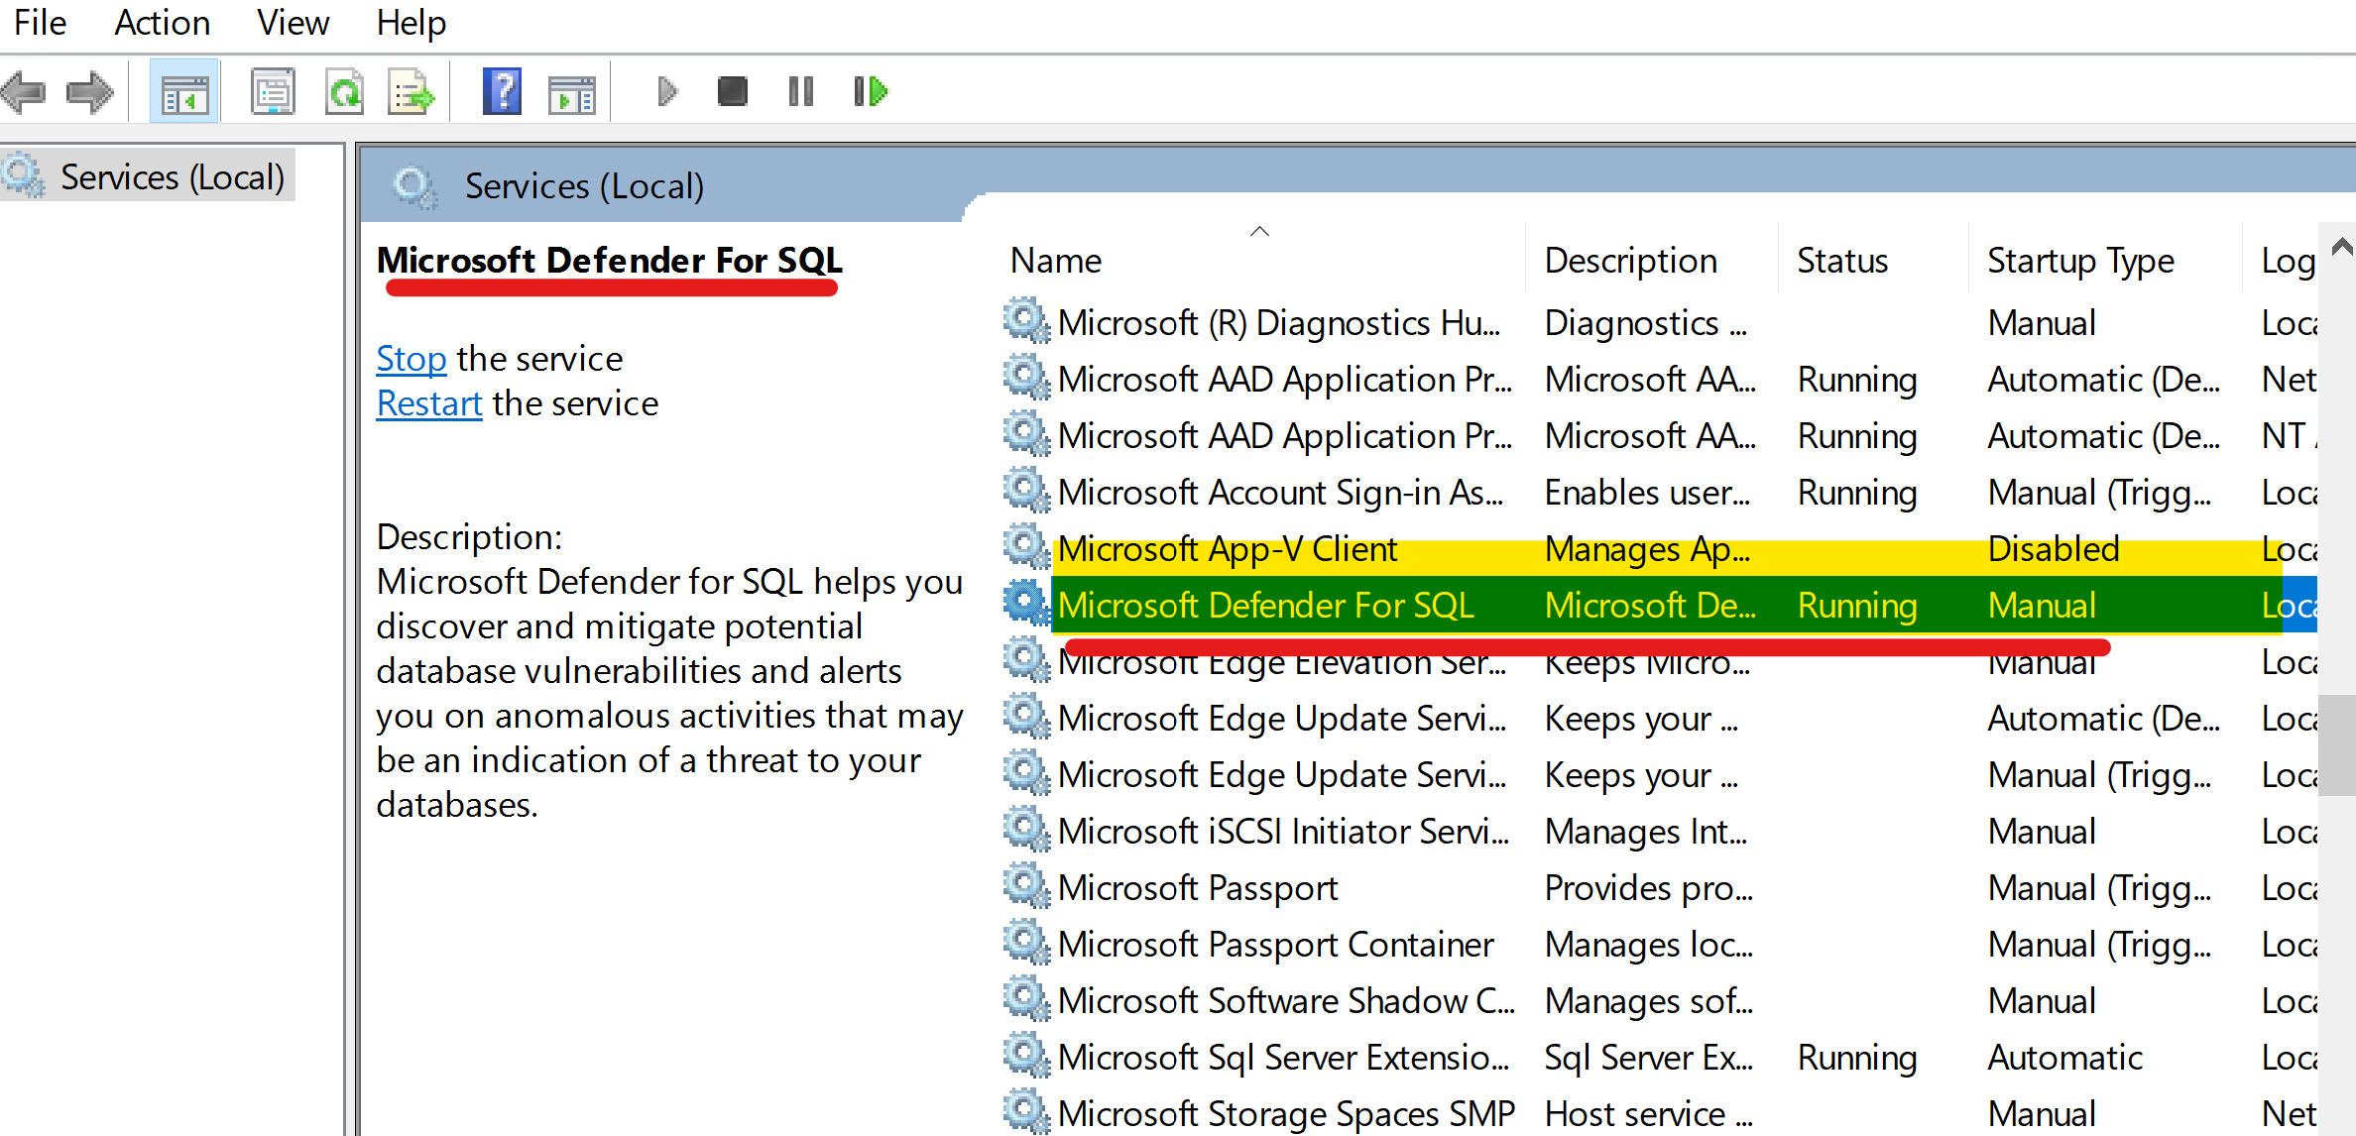Click the Pause Service icon
The width and height of the screenshot is (2356, 1136).
[801, 92]
